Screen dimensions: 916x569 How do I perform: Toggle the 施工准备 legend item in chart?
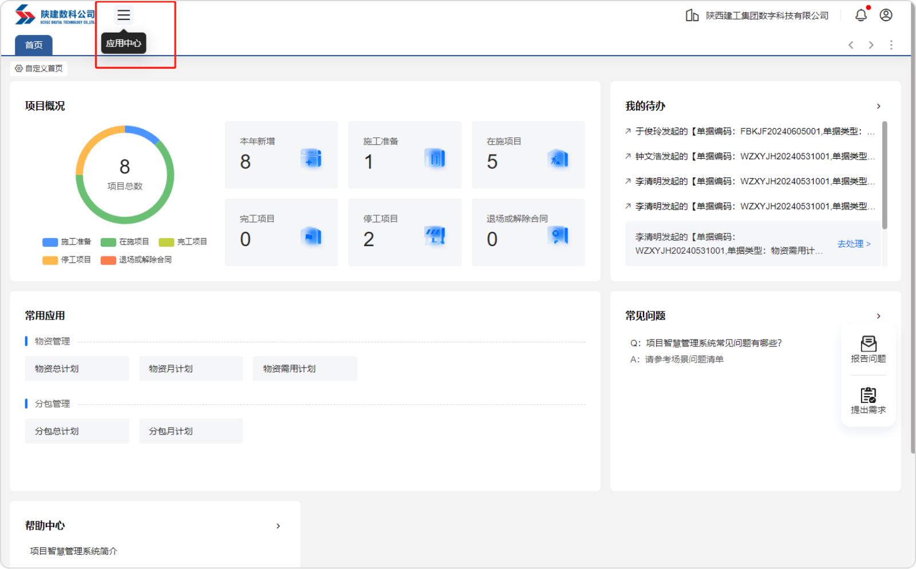(68, 242)
